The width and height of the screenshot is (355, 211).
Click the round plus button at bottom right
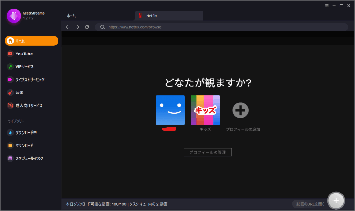[x=336, y=201]
